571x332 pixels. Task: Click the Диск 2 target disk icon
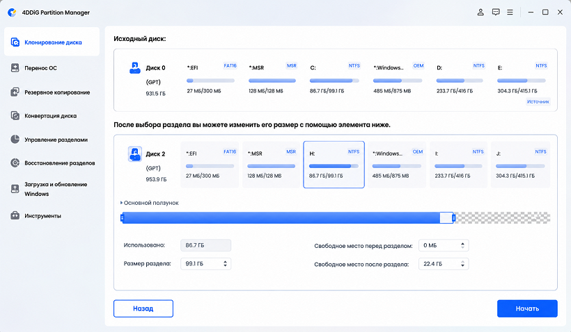click(x=135, y=154)
